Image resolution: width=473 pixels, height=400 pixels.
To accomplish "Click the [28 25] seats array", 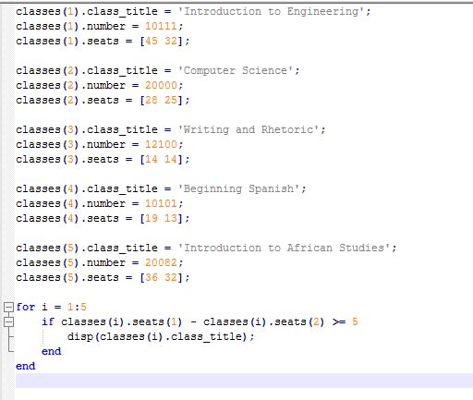I will [161, 100].
